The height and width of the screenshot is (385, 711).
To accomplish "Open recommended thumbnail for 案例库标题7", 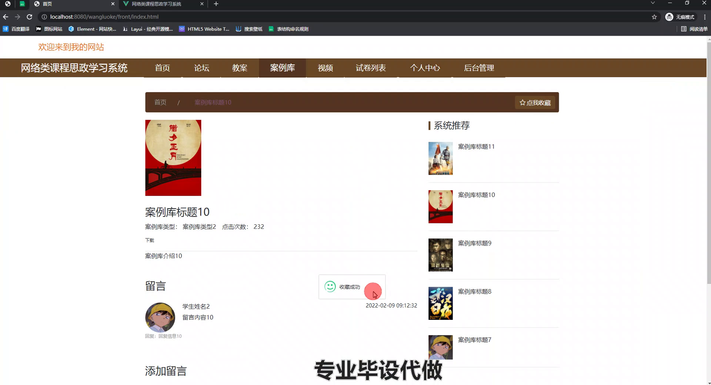I will 440,347.
